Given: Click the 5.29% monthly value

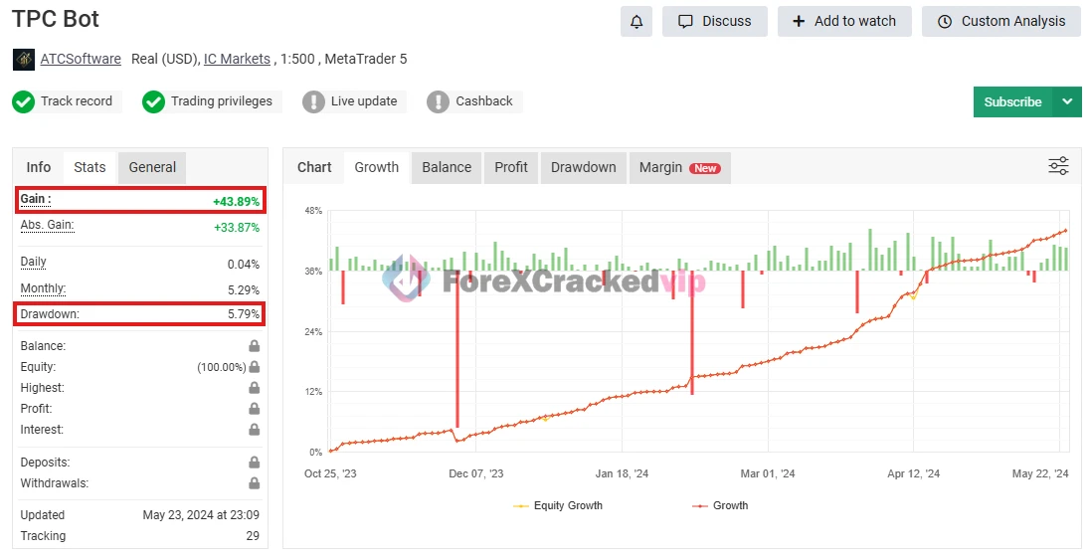Looking at the screenshot, I should [x=244, y=289].
